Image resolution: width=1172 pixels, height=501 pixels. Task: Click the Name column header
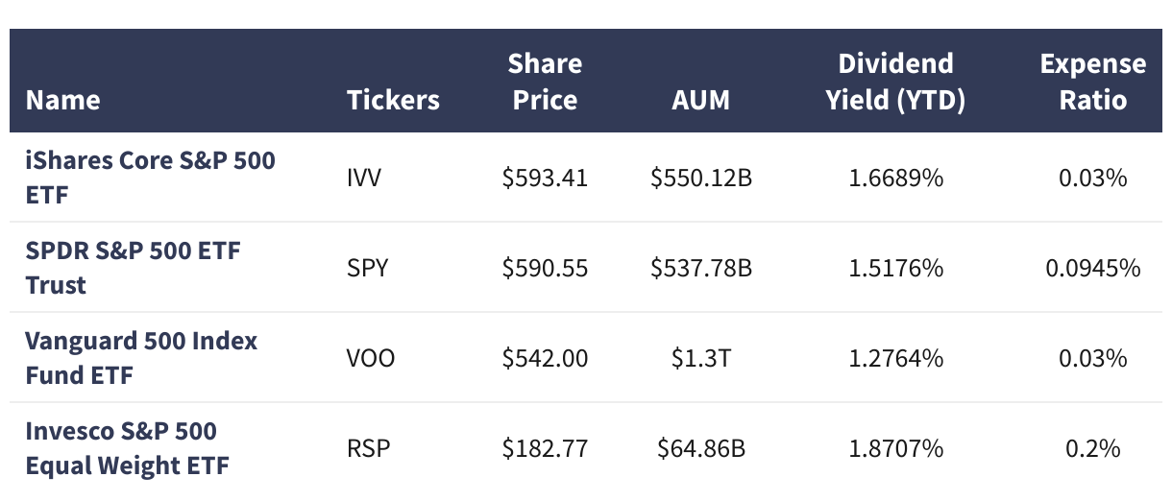click(x=62, y=100)
